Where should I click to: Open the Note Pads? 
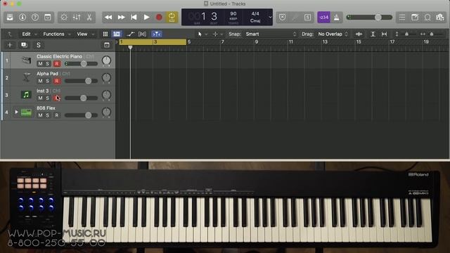[415, 17]
